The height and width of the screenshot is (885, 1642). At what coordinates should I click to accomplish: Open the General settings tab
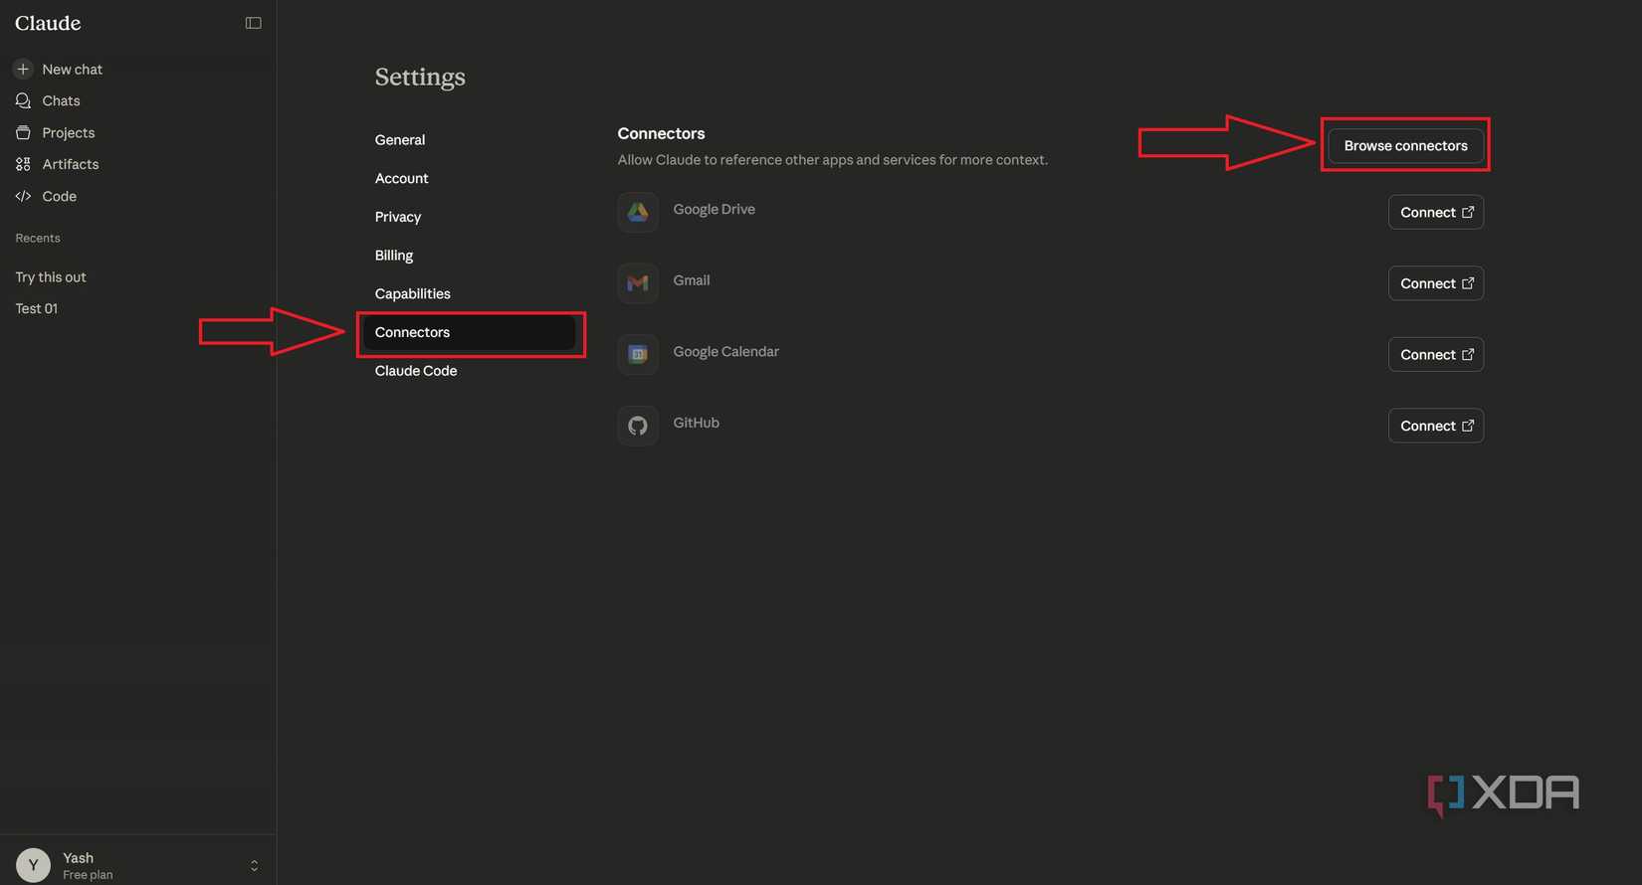tap(400, 140)
